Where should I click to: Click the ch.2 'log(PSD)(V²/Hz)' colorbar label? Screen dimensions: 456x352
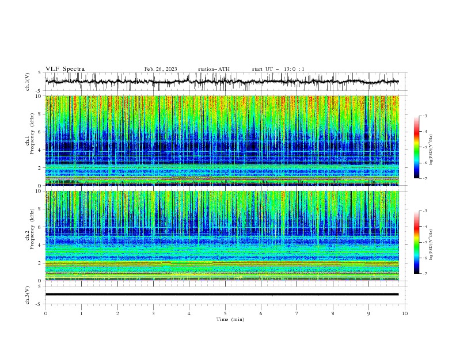[431, 245]
